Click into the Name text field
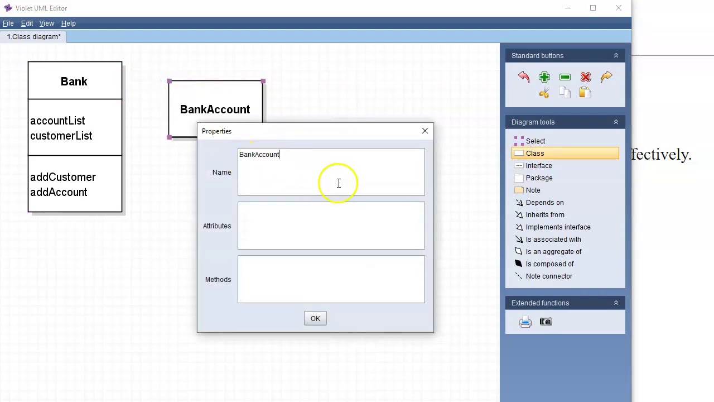Viewport: 714px width, 402px height. coord(331,172)
